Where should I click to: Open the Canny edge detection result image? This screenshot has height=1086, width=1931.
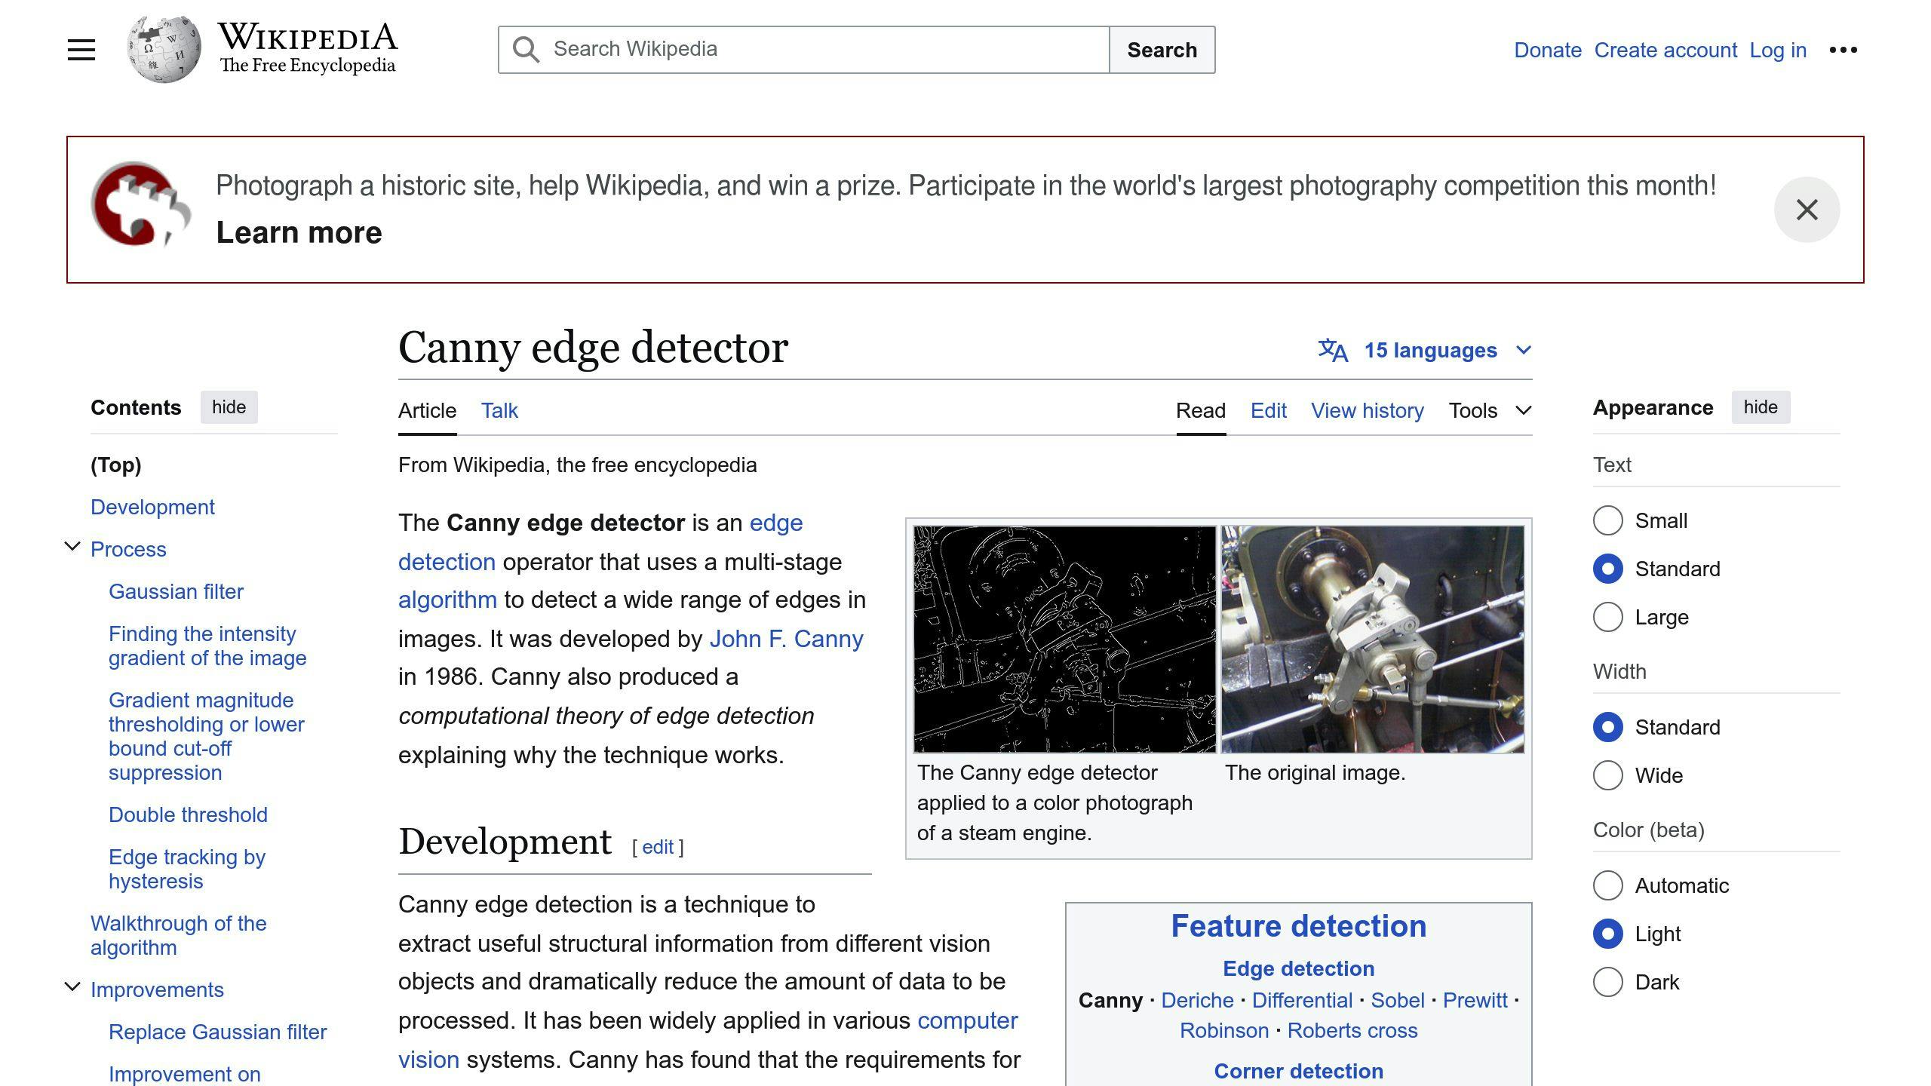coord(1064,640)
